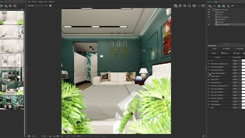Image resolution: width=245 pixels, height=138 pixels.
Task: Click the render region frame icon
Action: [189, 6]
